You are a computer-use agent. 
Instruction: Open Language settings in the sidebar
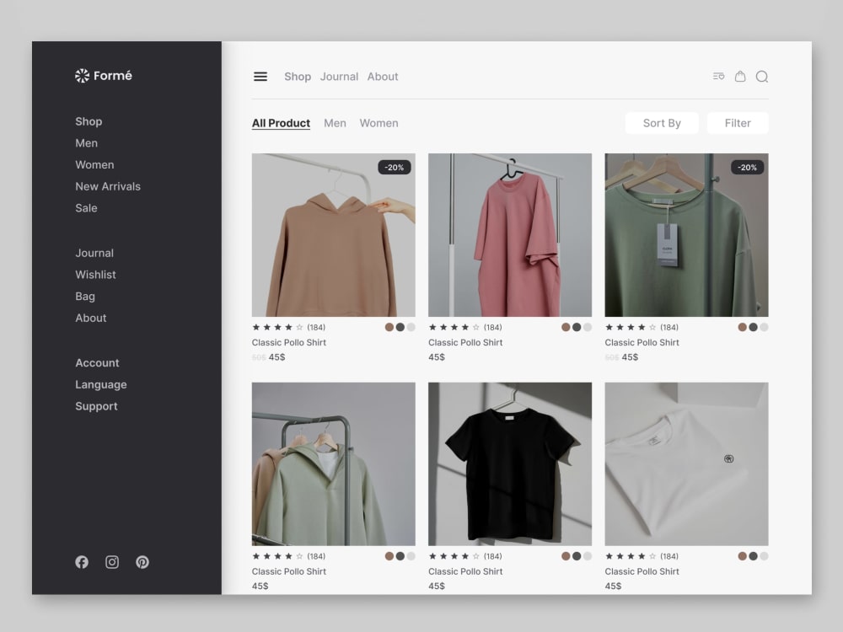101,385
